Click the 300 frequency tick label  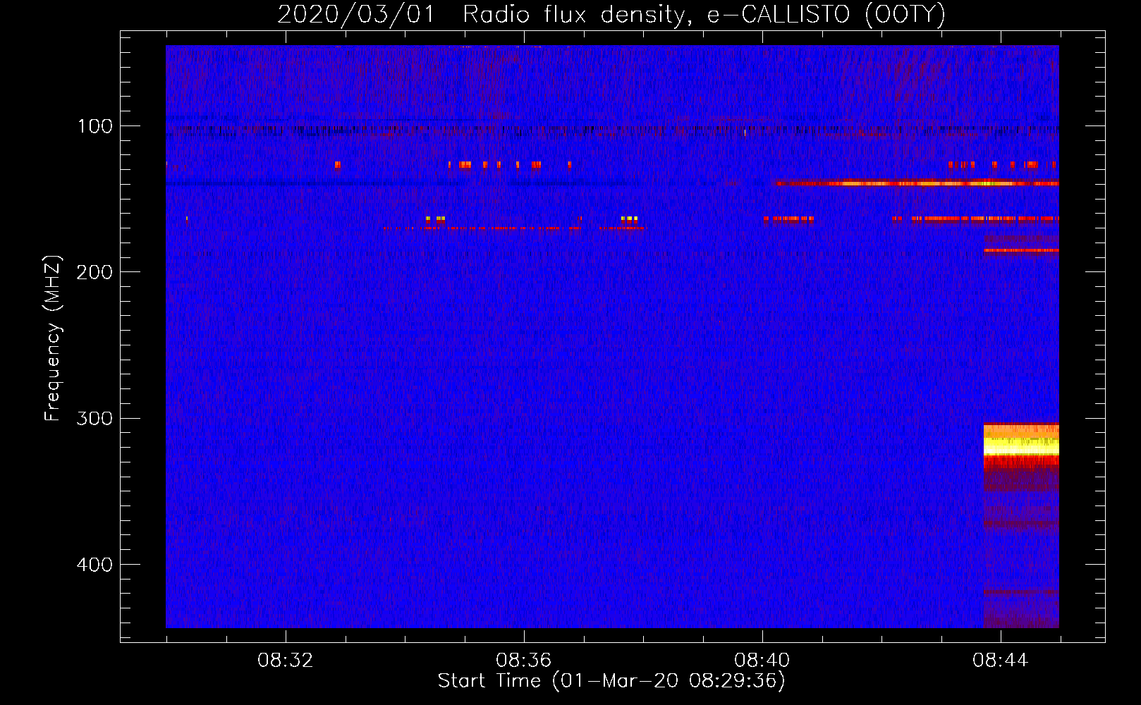pos(94,418)
